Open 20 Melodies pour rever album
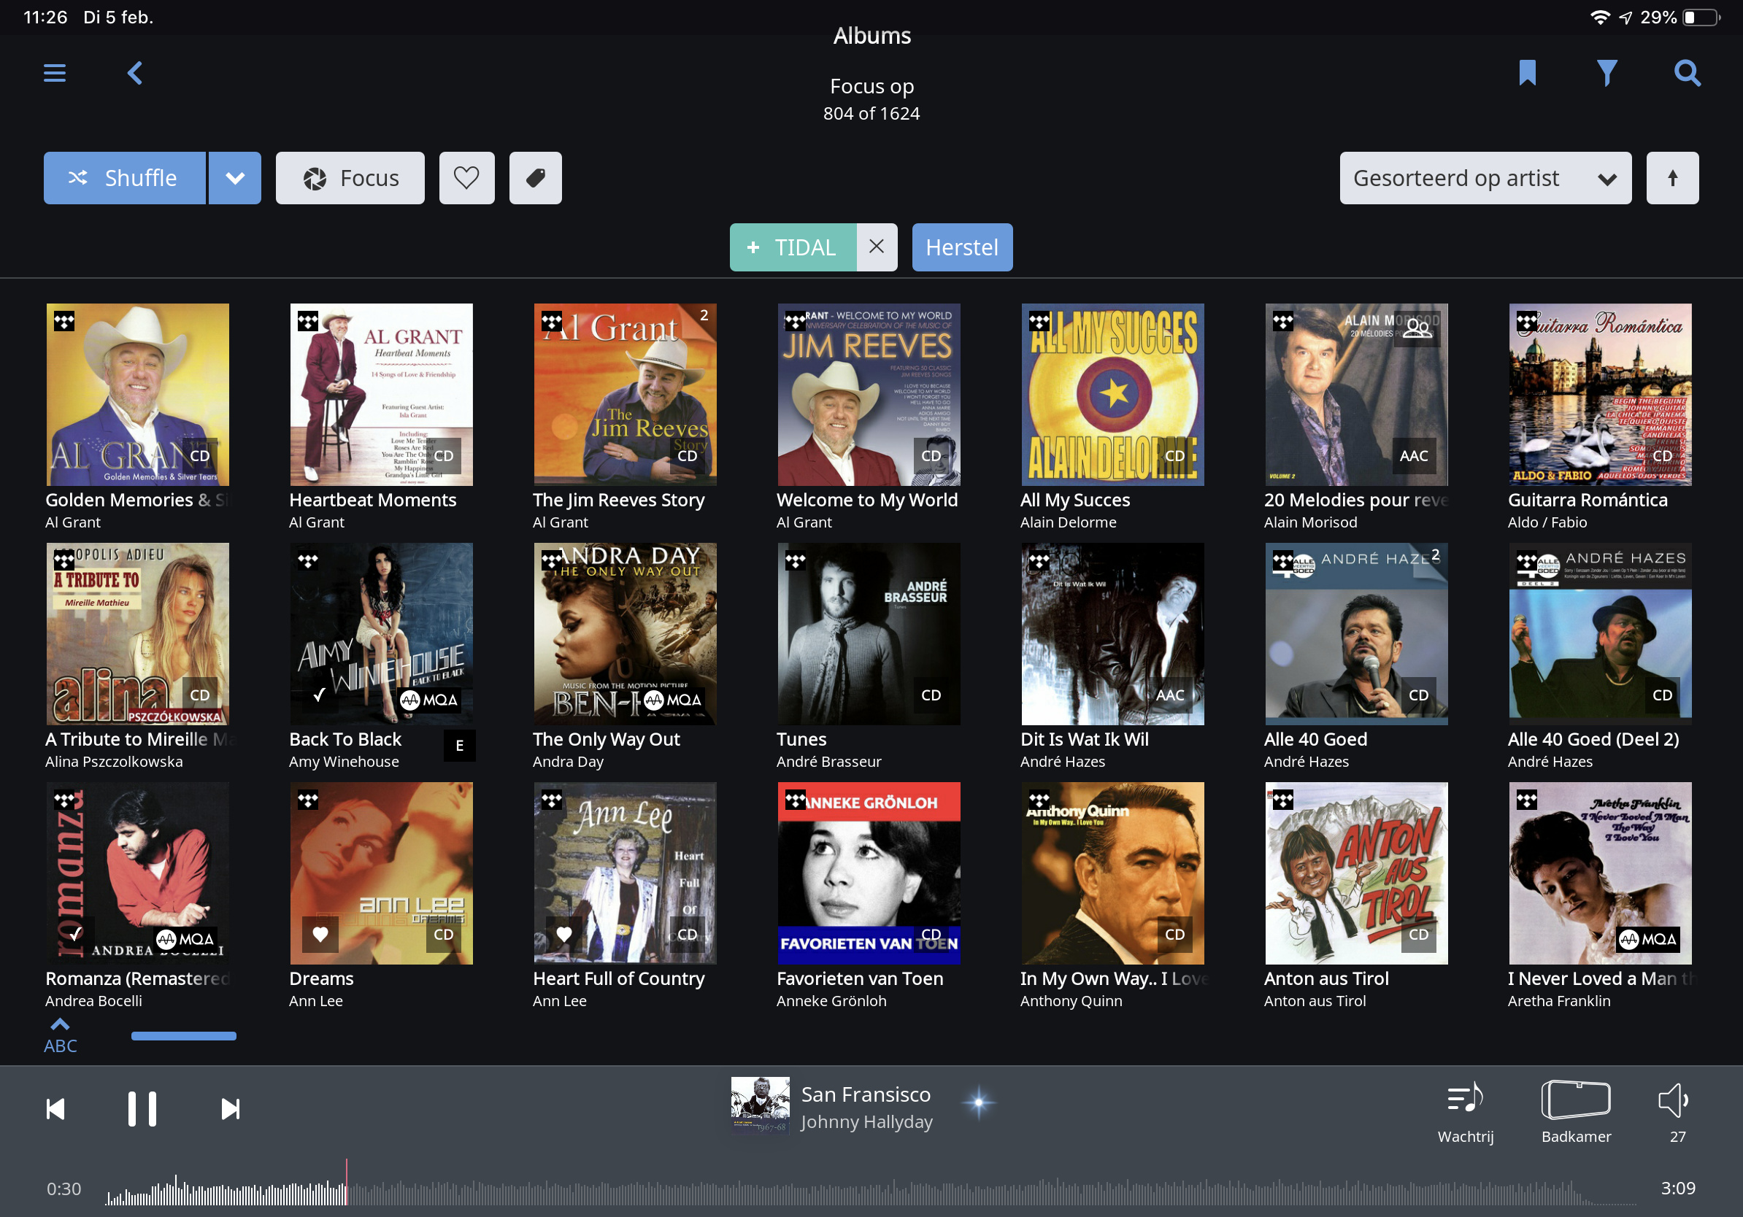Screen dimensions: 1743x1217 pyautogui.click(x=1356, y=395)
